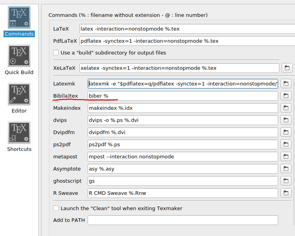This screenshot has height=236, width=295.
Task: Click the PdfLaTeX command input field
Action: [x=186, y=41]
